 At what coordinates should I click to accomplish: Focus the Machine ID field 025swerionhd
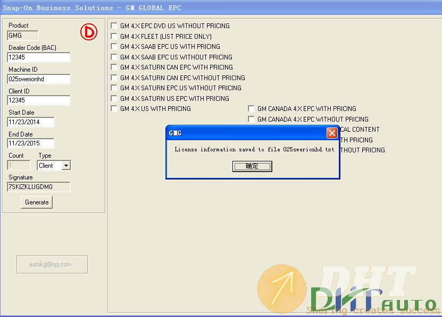pyautogui.click(x=39, y=79)
